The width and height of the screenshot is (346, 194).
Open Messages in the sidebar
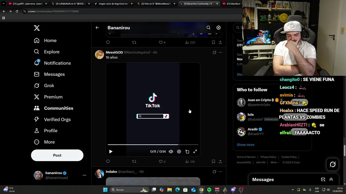[49, 74]
